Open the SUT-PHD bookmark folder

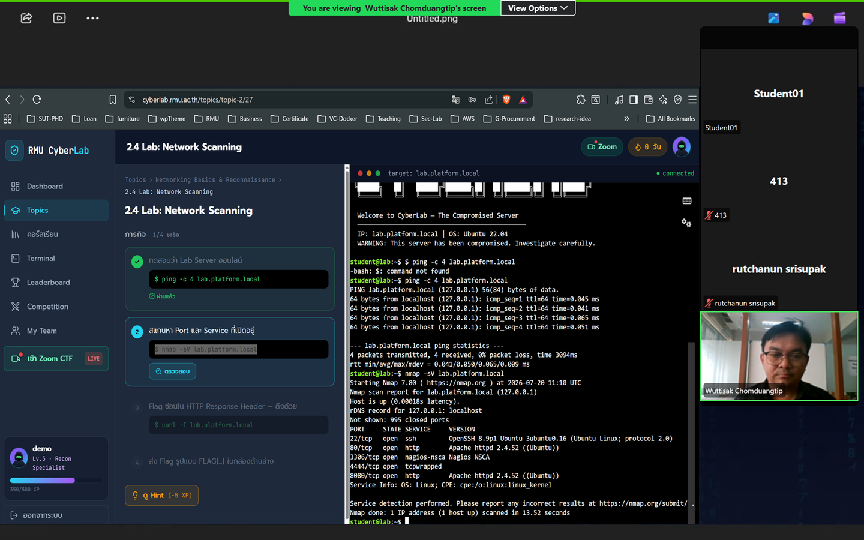45,119
